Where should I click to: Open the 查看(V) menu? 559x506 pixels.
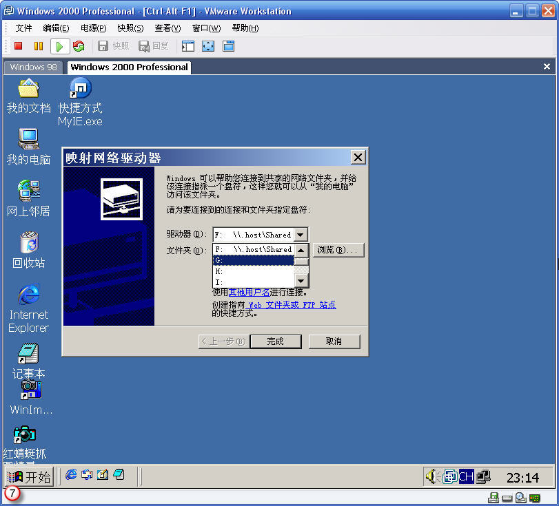click(167, 28)
